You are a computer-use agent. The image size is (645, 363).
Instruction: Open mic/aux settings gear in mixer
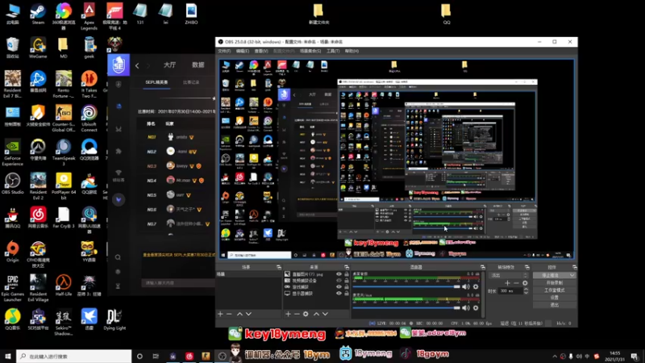point(476,308)
